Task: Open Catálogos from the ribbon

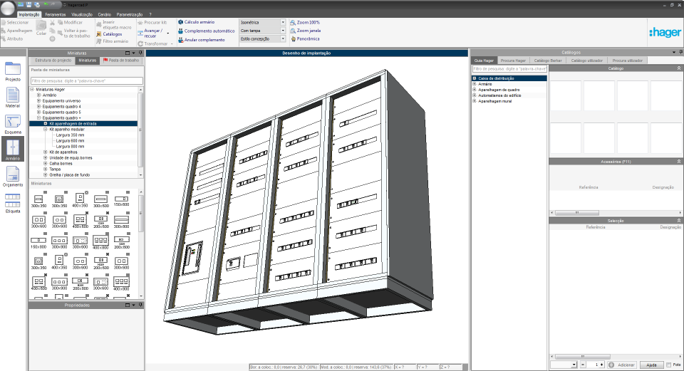Action: point(112,33)
